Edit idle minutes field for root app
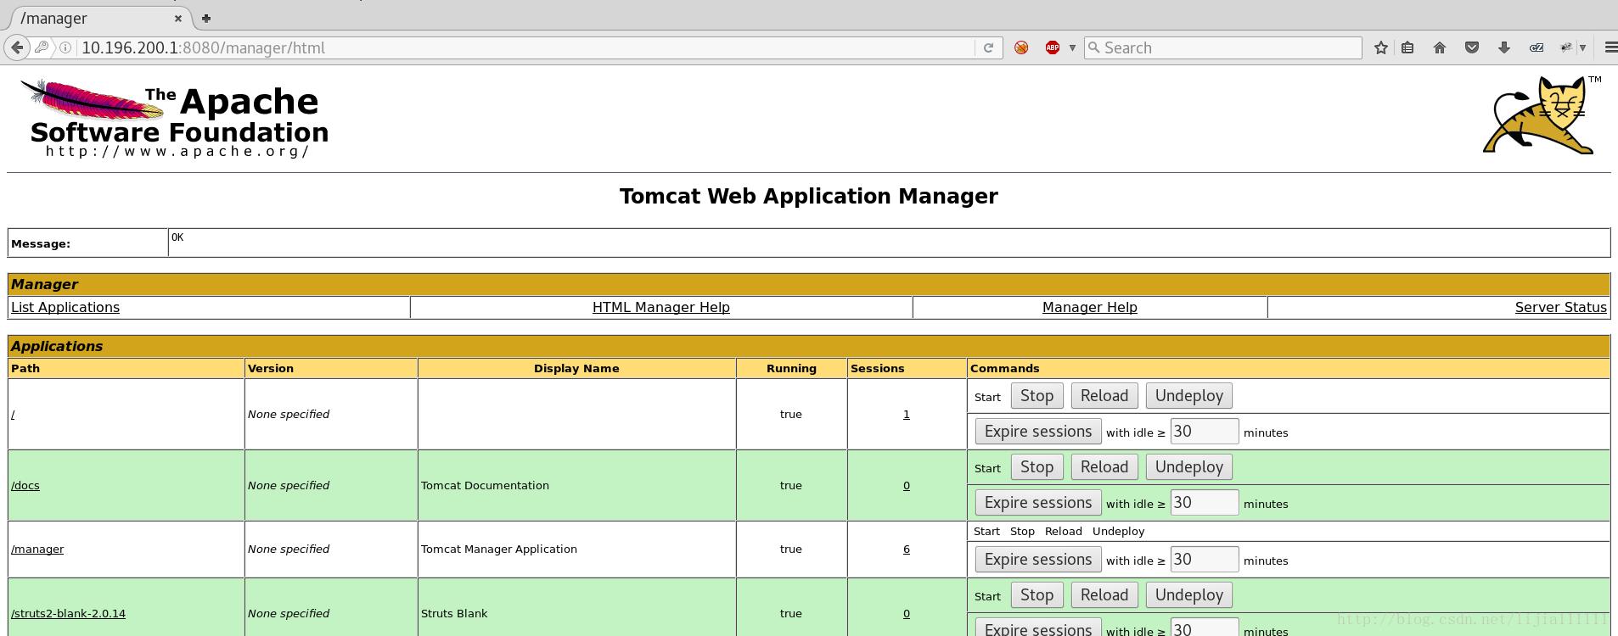Image resolution: width=1618 pixels, height=636 pixels. pos(1205,432)
